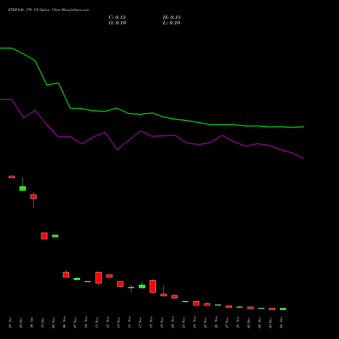The image size is (339, 339).
Task: Click the green candlestick for 07 Nov
Action: [x=77, y=279]
